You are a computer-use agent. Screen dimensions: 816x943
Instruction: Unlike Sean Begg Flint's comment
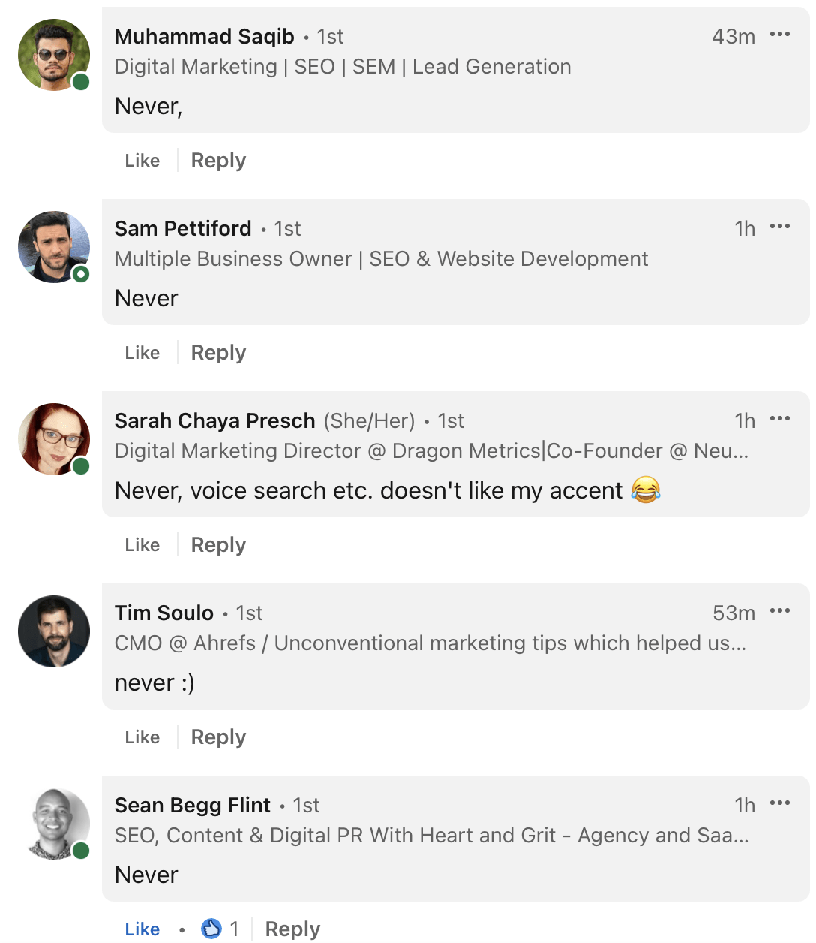(142, 929)
